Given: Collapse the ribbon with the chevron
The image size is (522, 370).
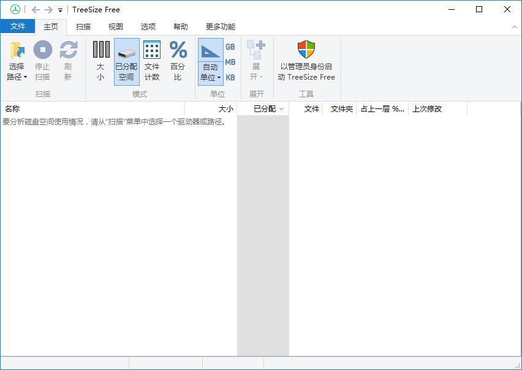Looking at the screenshot, I should tap(515, 27).
